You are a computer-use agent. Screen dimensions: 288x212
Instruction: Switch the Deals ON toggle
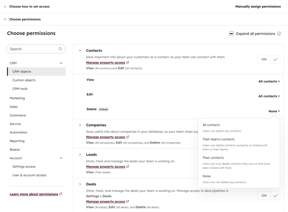(264, 196)
